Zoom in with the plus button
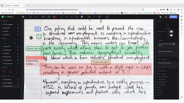The image size is (184, 103). pos(72,17)
